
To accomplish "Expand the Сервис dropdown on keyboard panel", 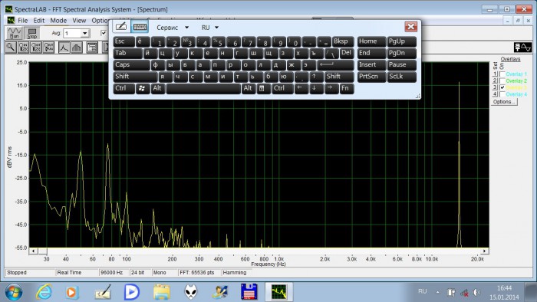I will pyautogui.click(x=186, y=28).
